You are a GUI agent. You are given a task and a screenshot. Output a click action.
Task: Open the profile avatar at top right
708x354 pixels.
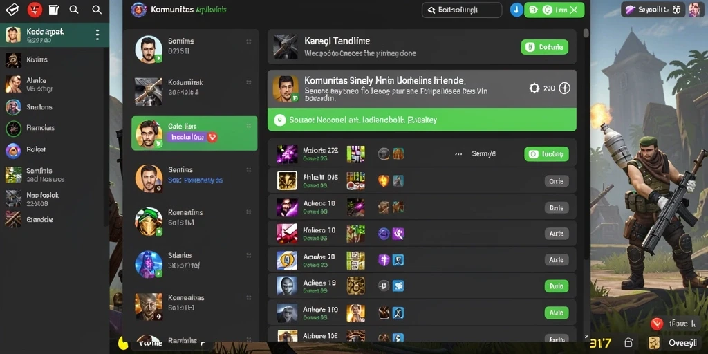tap(696, 9)
